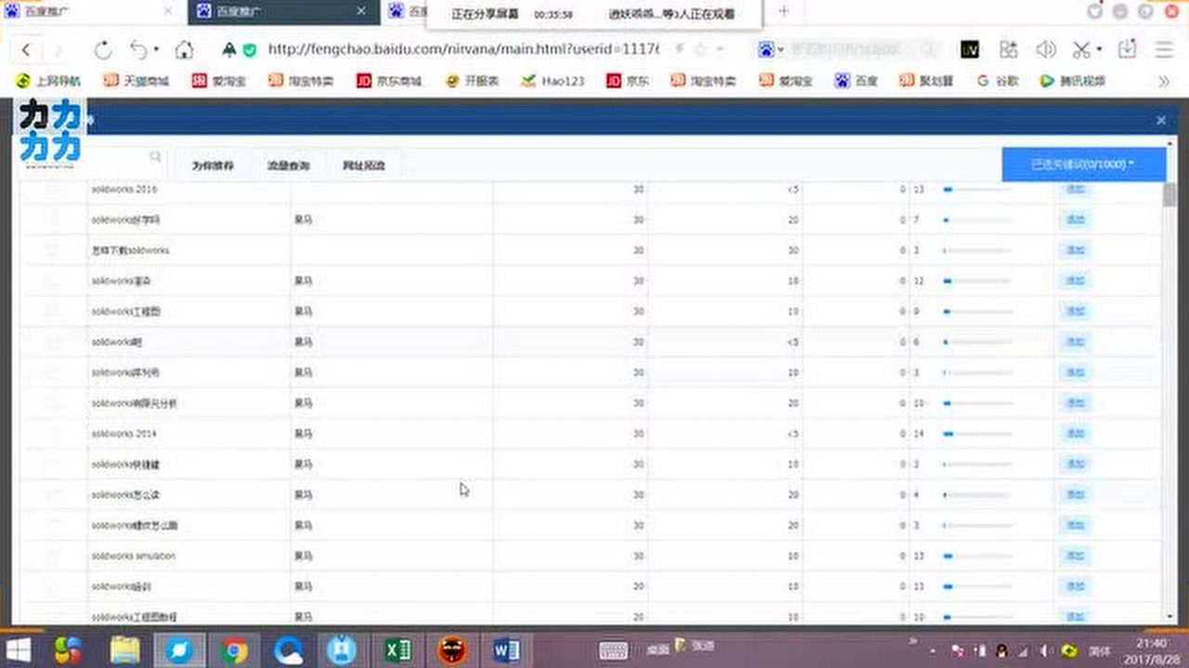Go back with the browser back arrow
This screenshot has width=1189, height=668.
pos(26,49)
